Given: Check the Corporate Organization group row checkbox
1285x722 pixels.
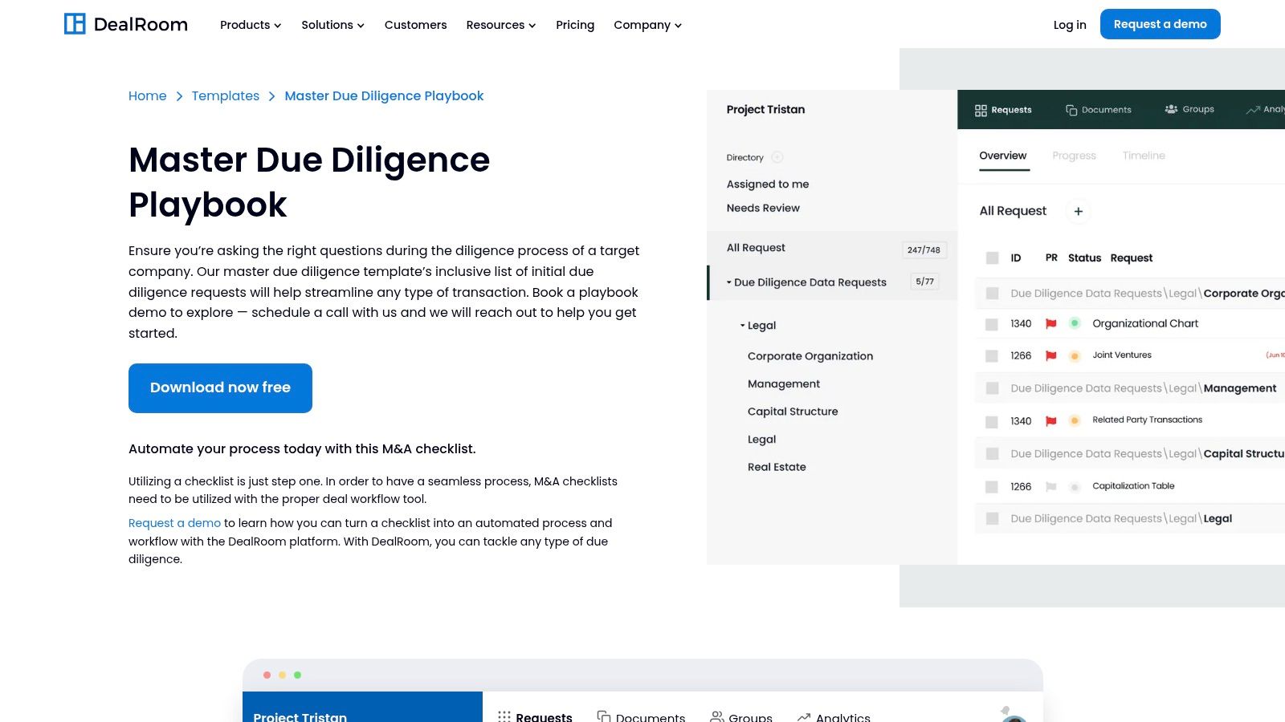Looking at the screenshot, I should coord(993,294).
